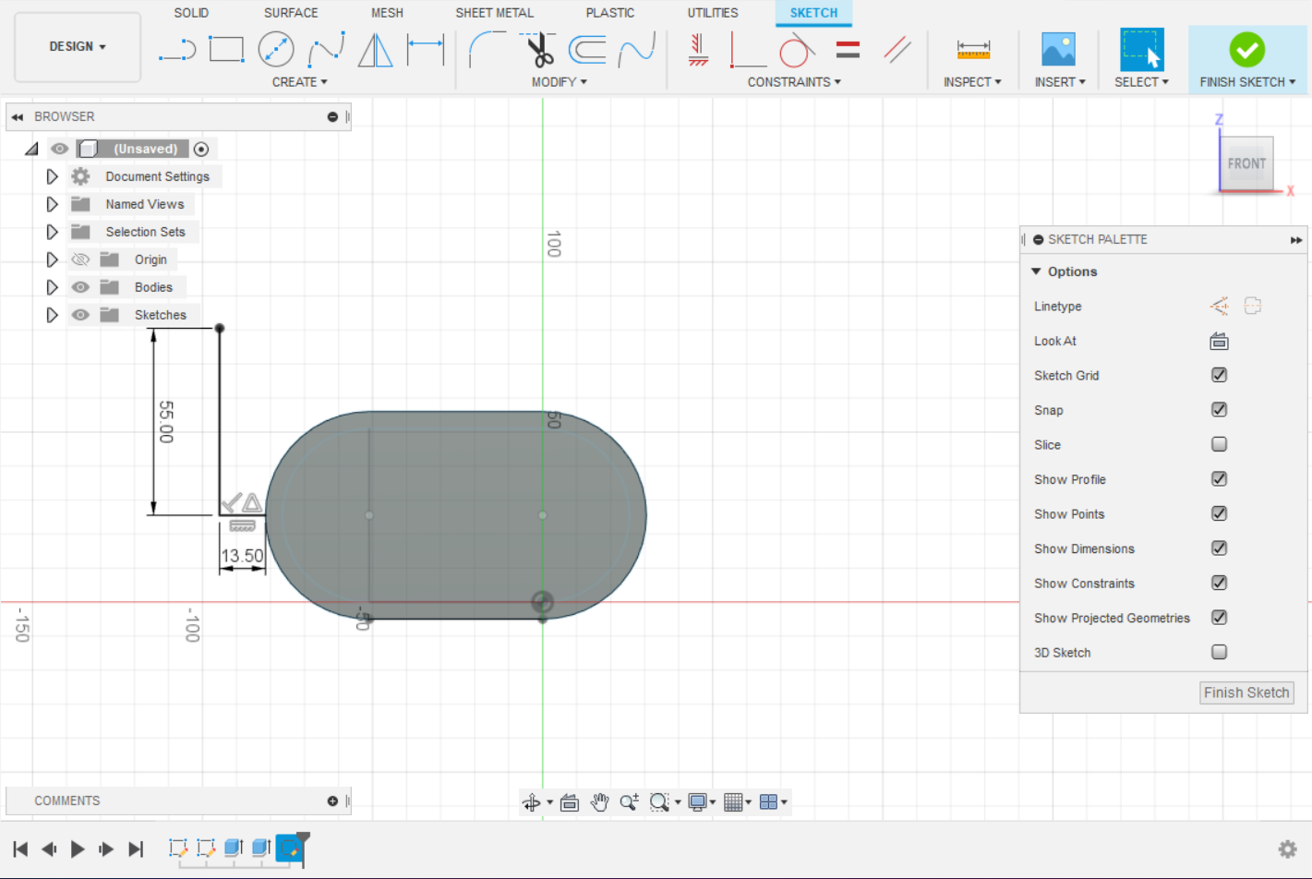1312x879 pixels.
Task: Turn off Snap in the Sketch Palette
Action: tap(1219, 409)
